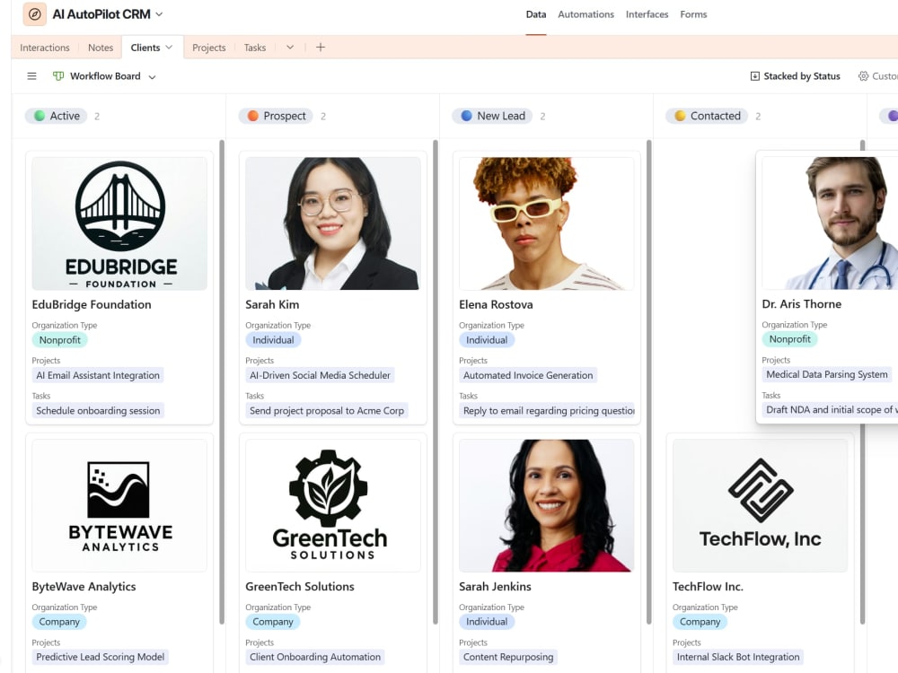The height and width of the screenshot is (673, 898).
Task: Select the Tasks table tab
Action: (255, 48)
